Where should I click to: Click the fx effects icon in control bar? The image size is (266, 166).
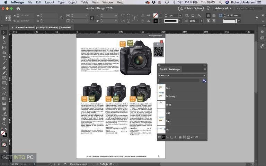click(x=199, y=16)
